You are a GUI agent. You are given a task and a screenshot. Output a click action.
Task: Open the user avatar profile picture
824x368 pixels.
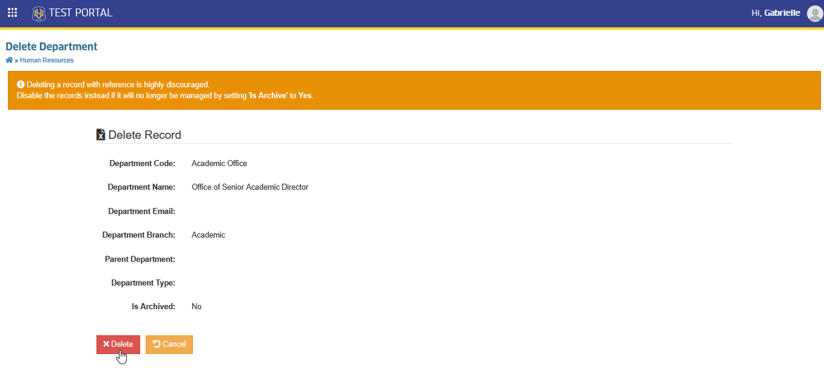(815, 13)
